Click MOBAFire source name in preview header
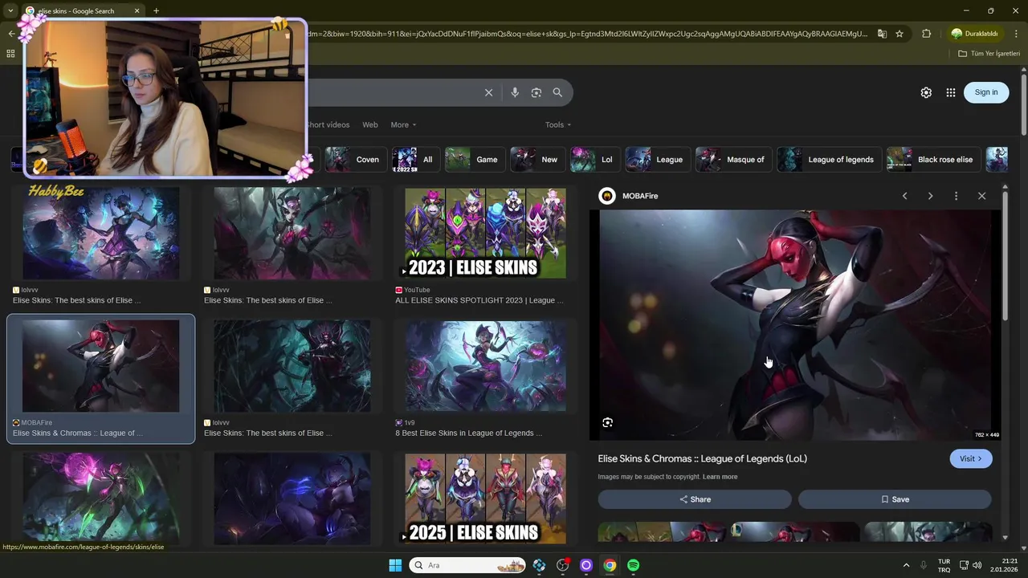Image resolution: width=1028 pixels, height=578 pixels. pyautogui.click(x=640, y=196)
